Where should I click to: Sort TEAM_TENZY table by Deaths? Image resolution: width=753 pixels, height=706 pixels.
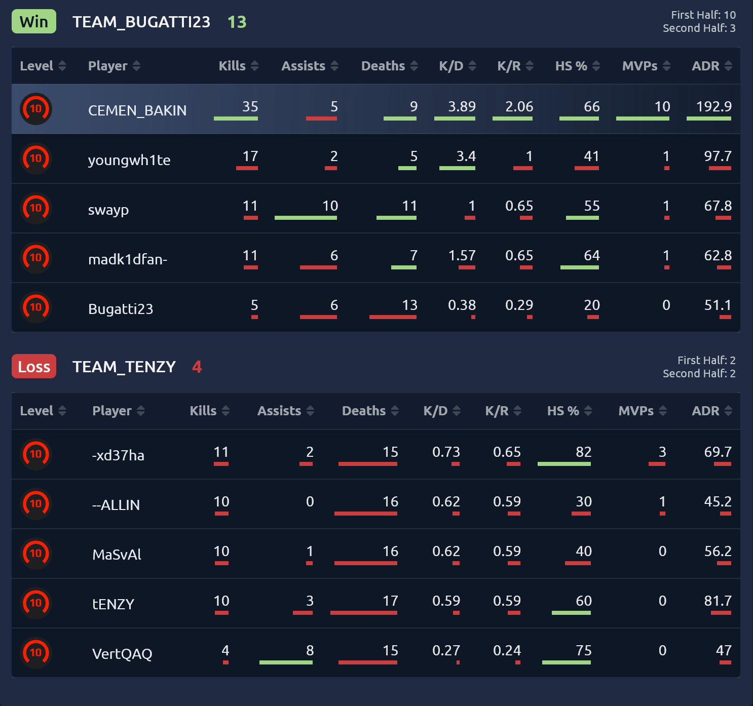pos(370,411)
